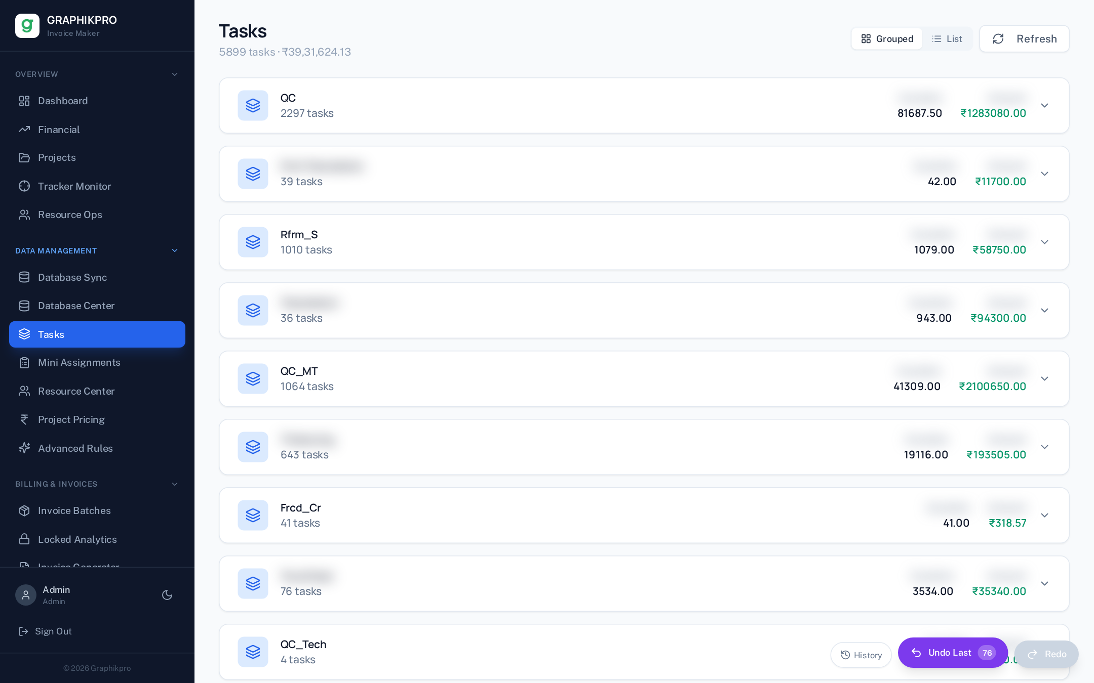Click the QC amount ₹1283080.00
This screenshot has width=1094, height=683.
coord(993,113)
